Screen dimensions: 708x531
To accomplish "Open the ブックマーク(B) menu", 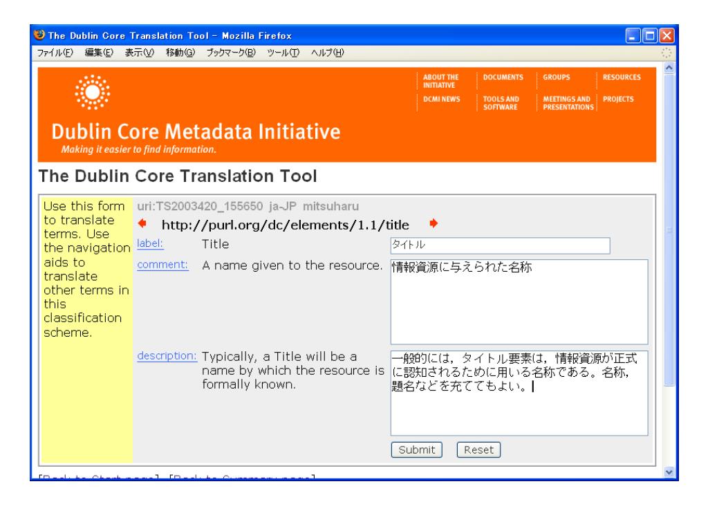I will pyautogui.click(x=231, y=53).
